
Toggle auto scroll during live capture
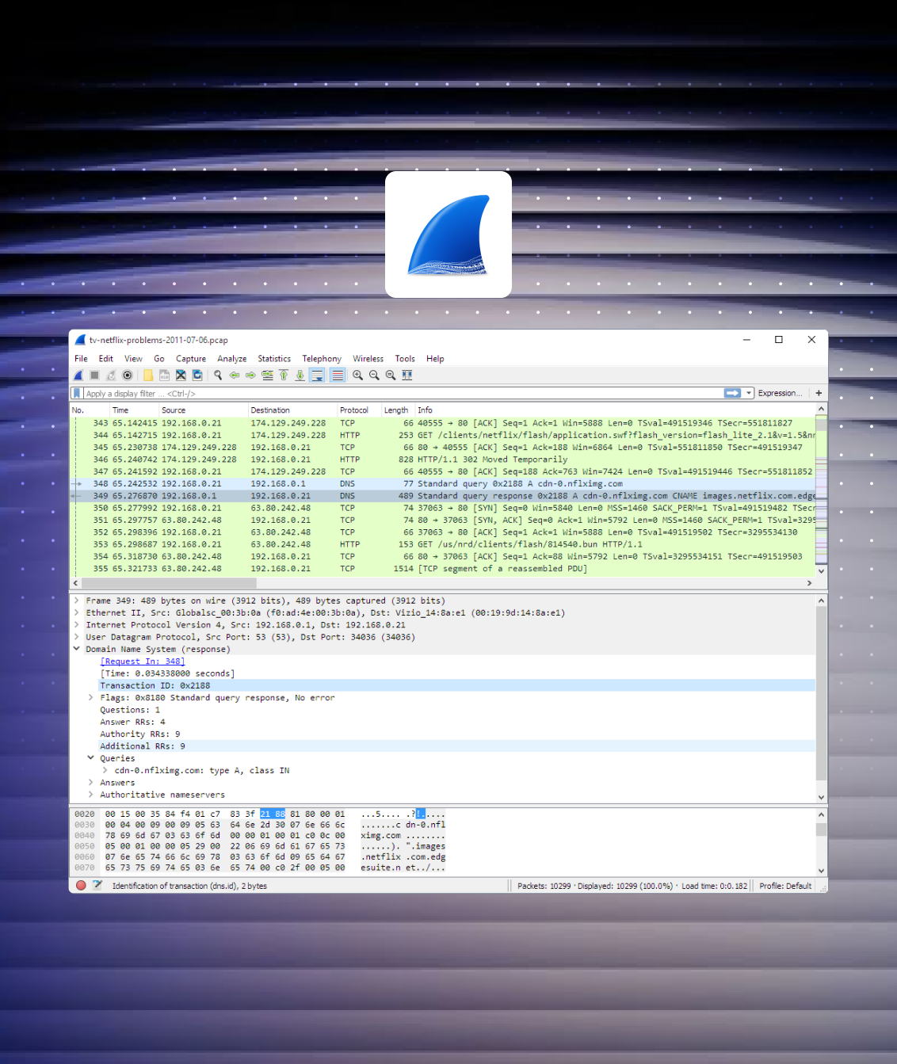click(317, 376)
